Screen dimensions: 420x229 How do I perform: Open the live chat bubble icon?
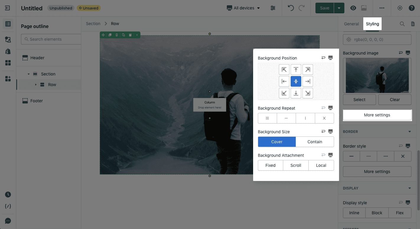[8, 221]
